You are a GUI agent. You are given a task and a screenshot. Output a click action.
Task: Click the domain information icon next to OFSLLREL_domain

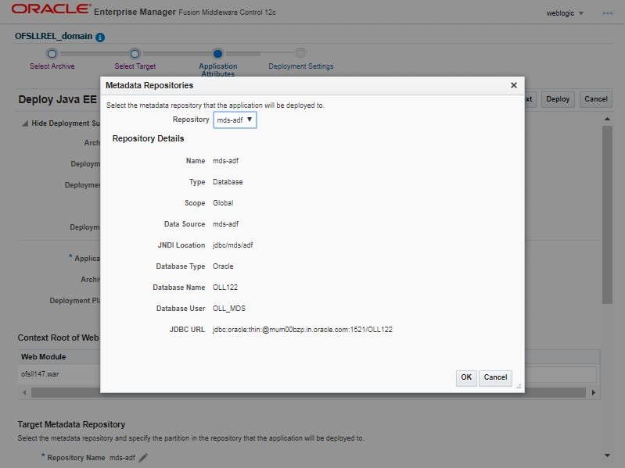[100, 37]
